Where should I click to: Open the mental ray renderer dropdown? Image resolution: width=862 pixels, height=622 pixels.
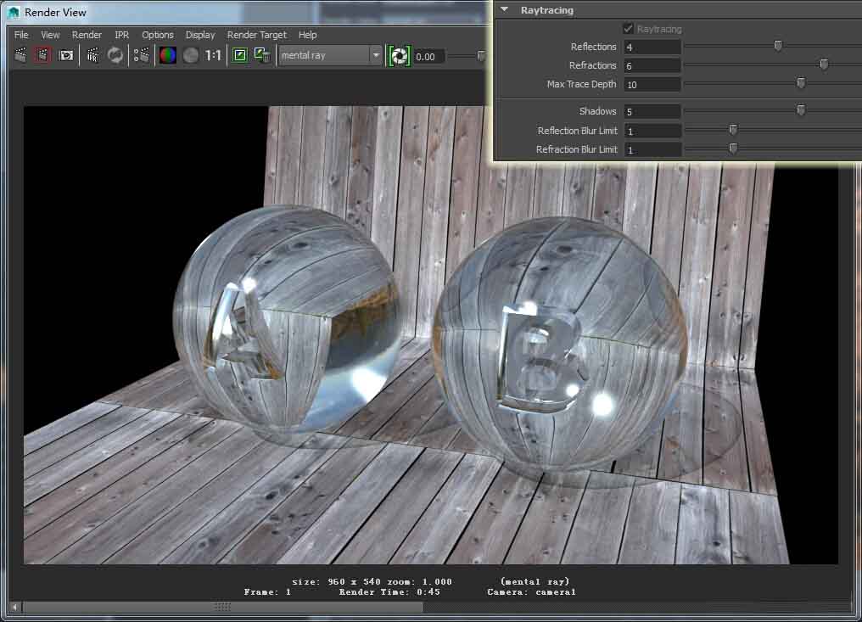tap(330, 55)
